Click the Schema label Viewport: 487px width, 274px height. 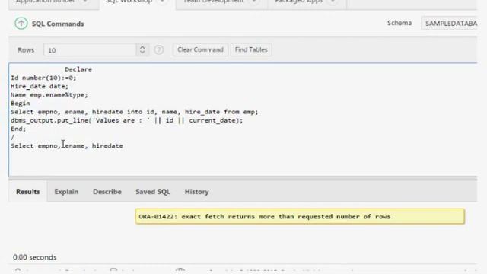[399, 23]
